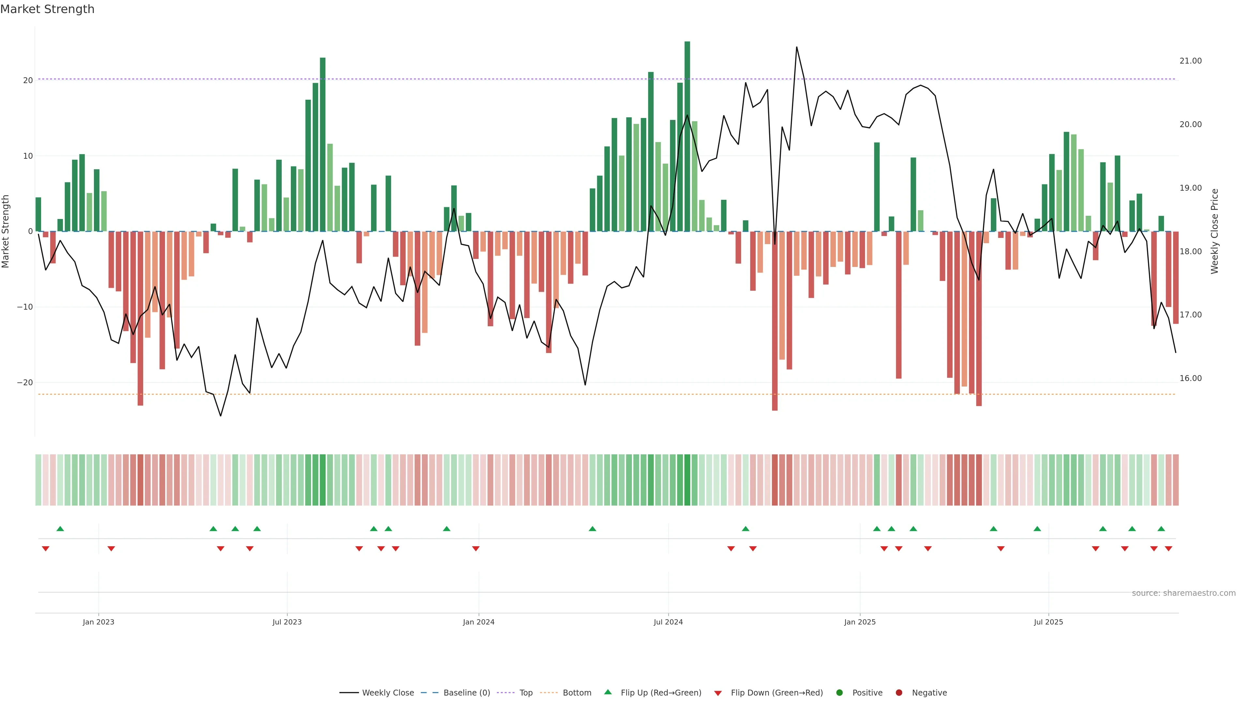This screenshot has height=704, width=1252.
Task: Click the source: sharemaestro.com text
Action: point(1184,593)
